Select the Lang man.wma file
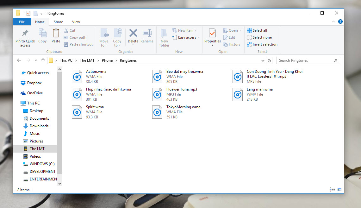Viewport: 361px width, 208px height. (x=252, y=94)
